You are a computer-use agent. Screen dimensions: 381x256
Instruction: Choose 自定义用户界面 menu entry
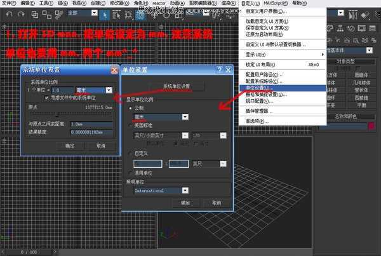tap(283, 11)
